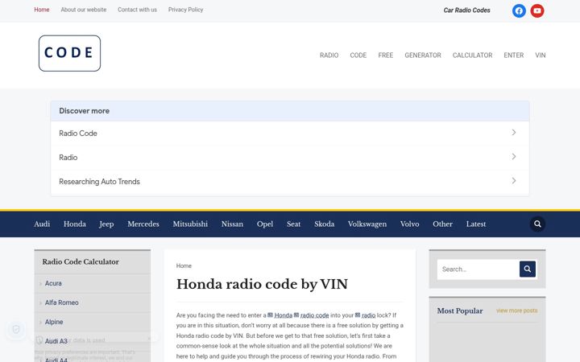Select Alpine in calculator list
Screen dimensions: 580x362
click(54, 322)
